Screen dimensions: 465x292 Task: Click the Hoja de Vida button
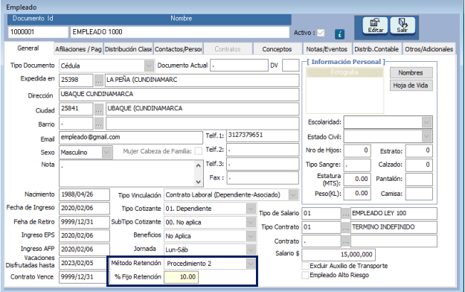pyautogui.click(x=411, y=86)
